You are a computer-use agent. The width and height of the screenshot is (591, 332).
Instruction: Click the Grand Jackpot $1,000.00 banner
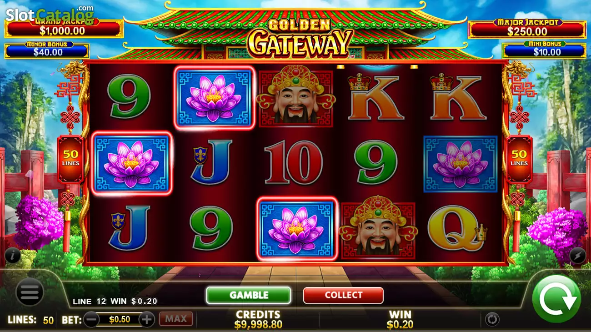pos(64,29)
